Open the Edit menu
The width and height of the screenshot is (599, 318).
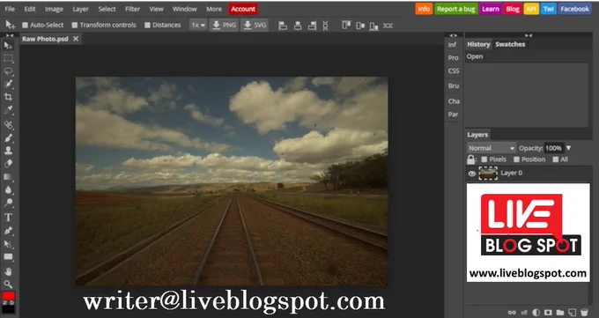coord(30,9)
